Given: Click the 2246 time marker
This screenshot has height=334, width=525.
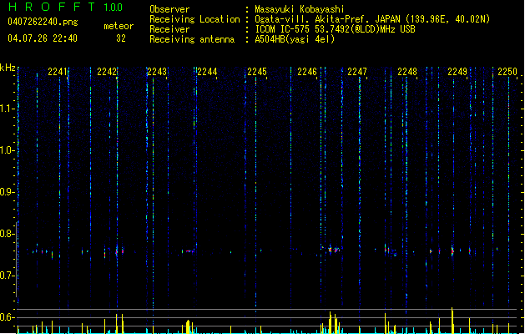Looking at the screenshot, I should coord(307,72).
